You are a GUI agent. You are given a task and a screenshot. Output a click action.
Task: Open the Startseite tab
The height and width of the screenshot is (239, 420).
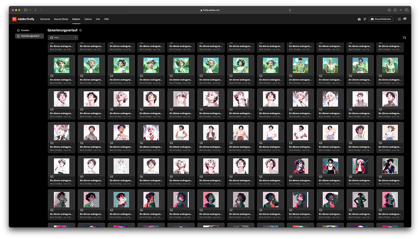(x=45, y=19)
